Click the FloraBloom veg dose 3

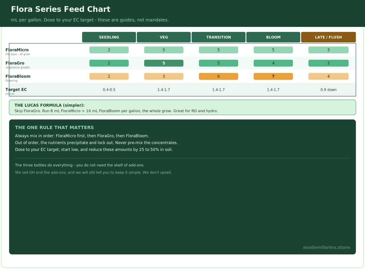click(x=164, y=76)
